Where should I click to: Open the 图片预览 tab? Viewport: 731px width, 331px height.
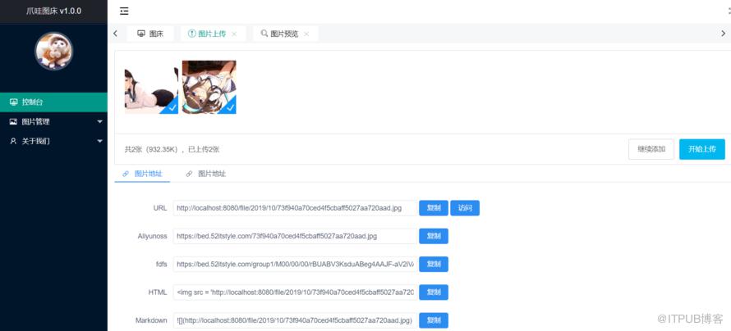tap(280, 34)
